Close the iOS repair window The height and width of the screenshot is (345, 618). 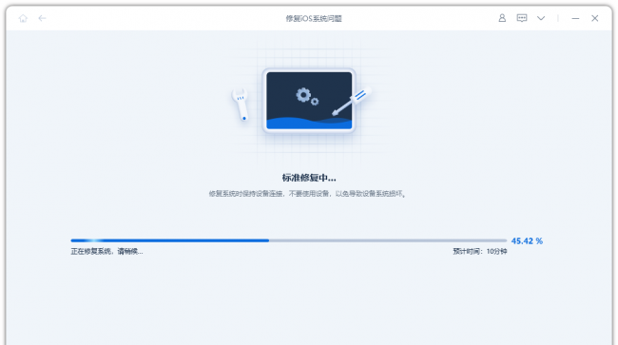(x=595, y=18)
